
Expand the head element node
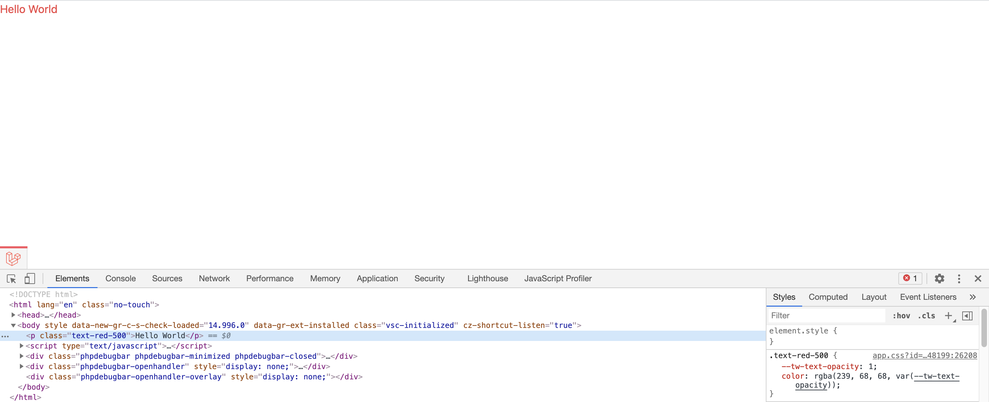coord(13,315)
